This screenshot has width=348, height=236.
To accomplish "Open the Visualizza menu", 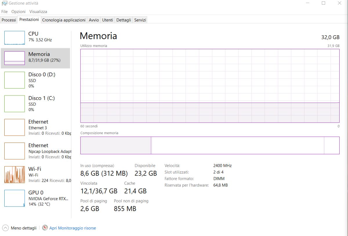I will coord(38,12).
